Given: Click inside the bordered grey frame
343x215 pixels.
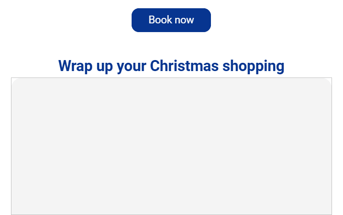Looking at the screenshot, I should [171, 146].
